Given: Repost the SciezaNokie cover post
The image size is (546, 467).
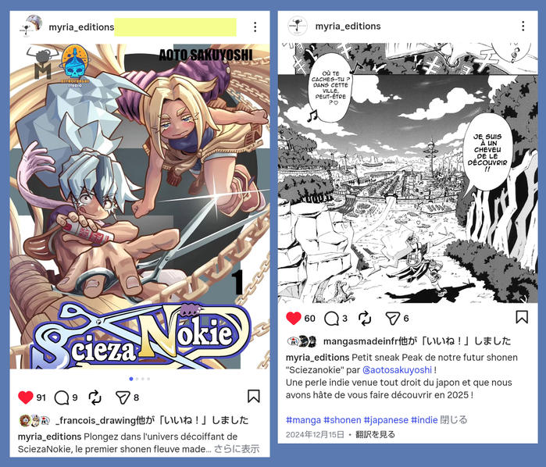Looking at the screenshot, I should 95,397.
